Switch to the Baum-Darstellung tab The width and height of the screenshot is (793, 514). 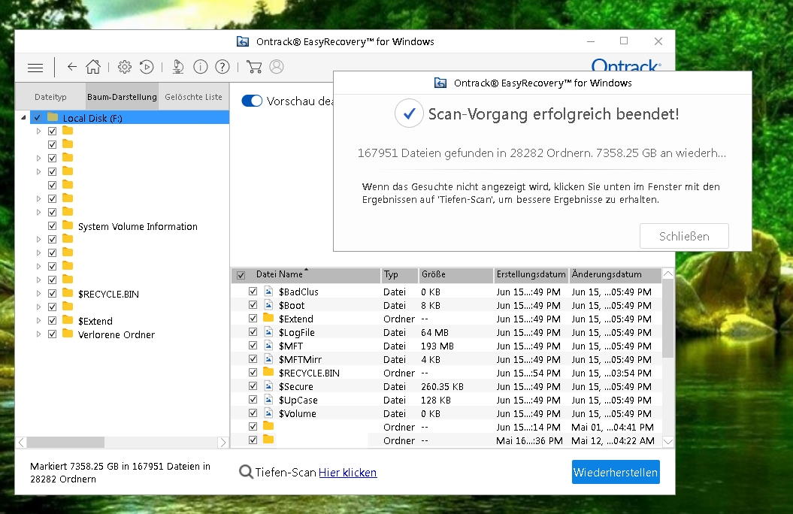click(122, 96)
